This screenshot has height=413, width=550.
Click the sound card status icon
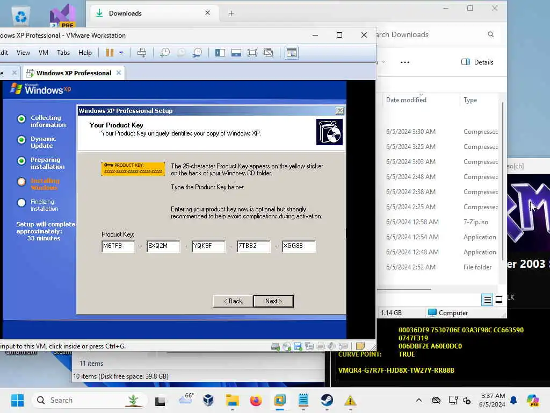332,347
